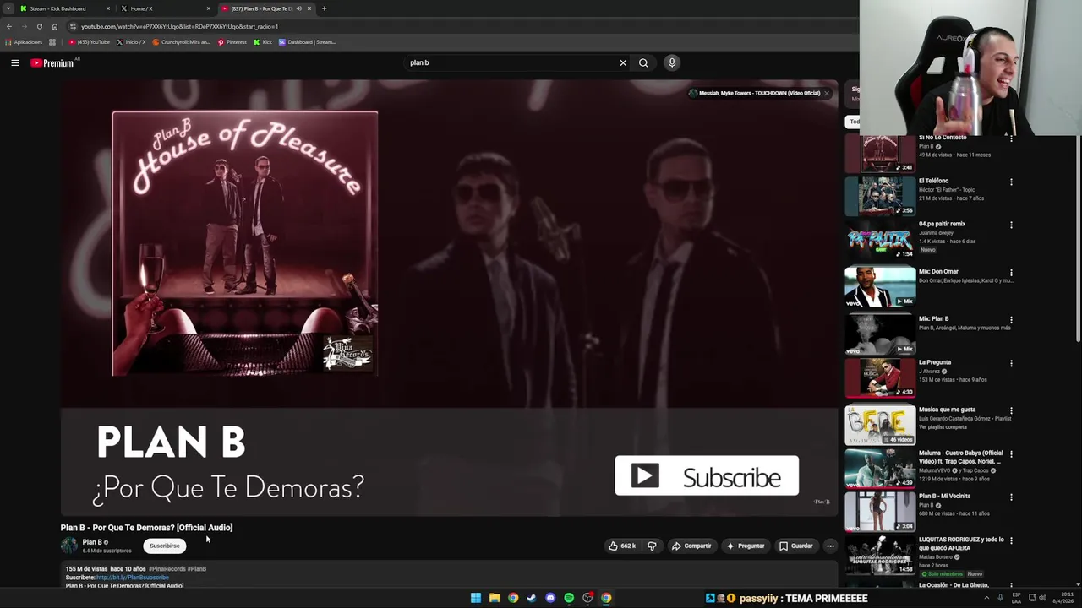
Task: Open options menu for 'El Teléfono'
Action: pyautogui.click(x=1011, y=182)
